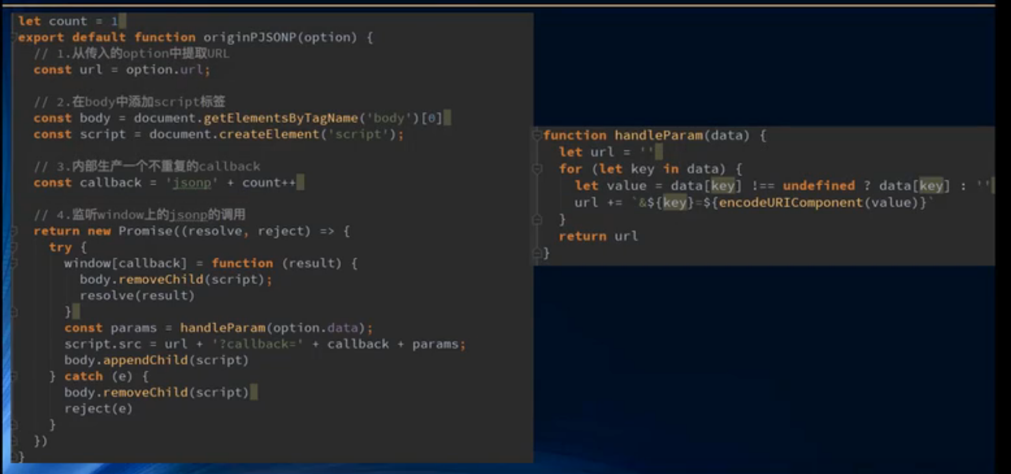The image size is (1011, 474).
Task: Click 'getElementsByTagName' method call
Action: [281, 118]
